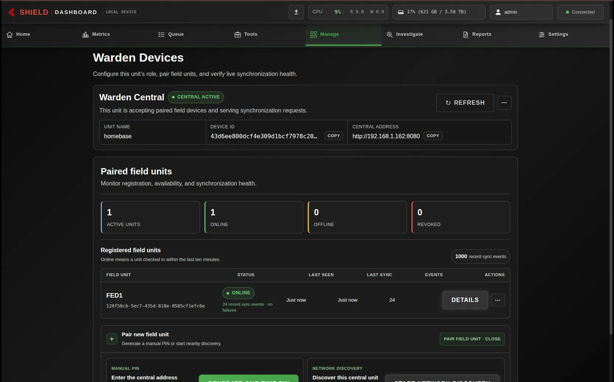Click the http://192.168.1.162:8080 address
Viewport: 614px width, 382px height.
386,136
